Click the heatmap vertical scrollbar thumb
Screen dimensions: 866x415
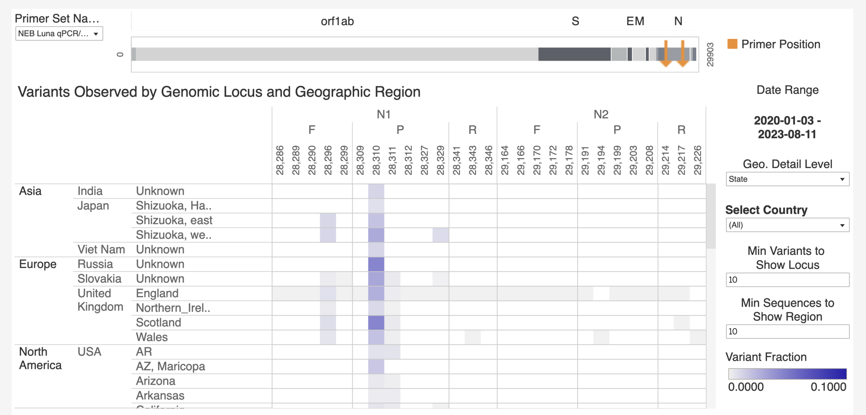pos(711,217)
